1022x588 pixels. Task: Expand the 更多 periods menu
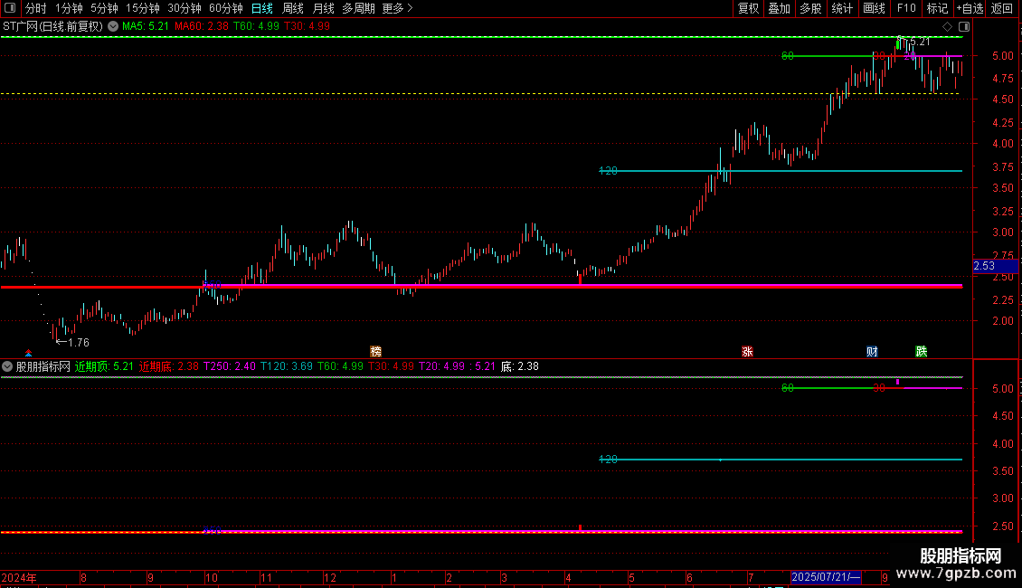click(x=398, y=8)
